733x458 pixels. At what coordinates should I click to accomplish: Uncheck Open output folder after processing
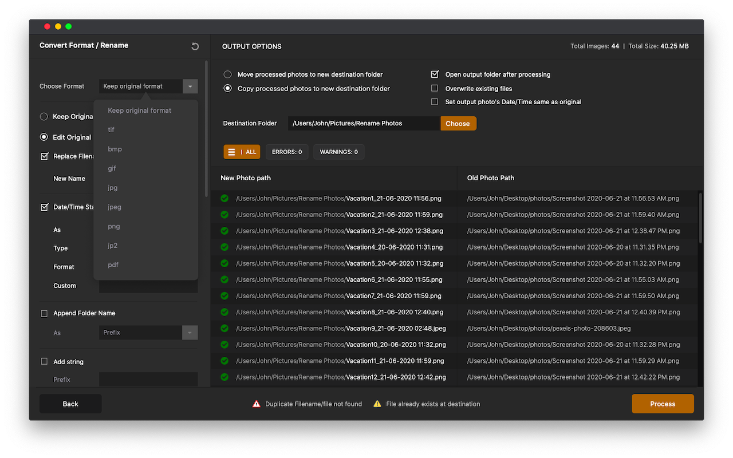pyautogui.click(x=435, y=74)
